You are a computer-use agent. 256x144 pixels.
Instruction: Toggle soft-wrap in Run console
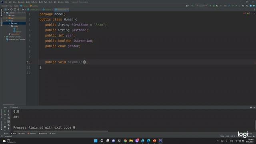tap(9, 118)
